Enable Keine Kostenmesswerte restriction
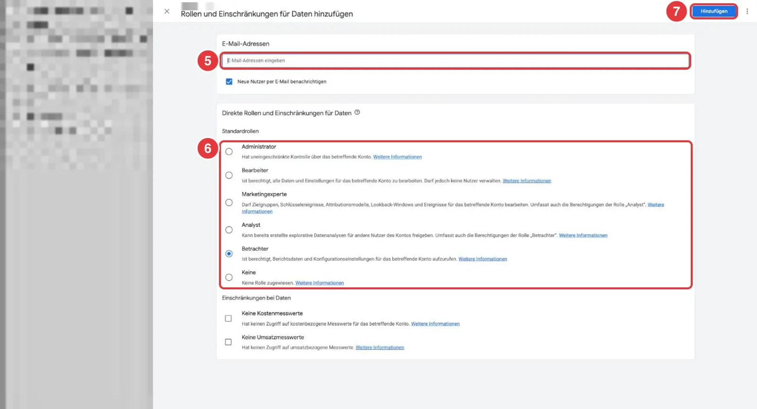The image size is (757, 409). tap(229, 318)
